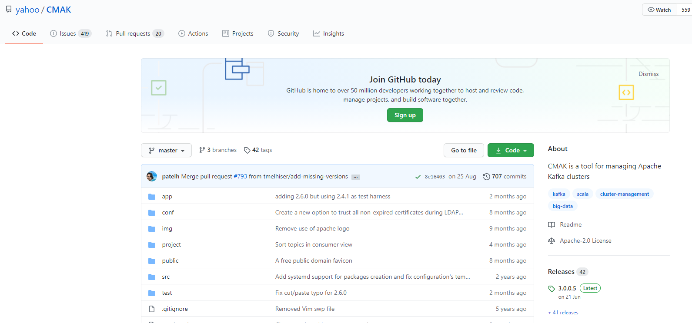Open the Code tab
692x323 pixels.
[x=24, y=33]
